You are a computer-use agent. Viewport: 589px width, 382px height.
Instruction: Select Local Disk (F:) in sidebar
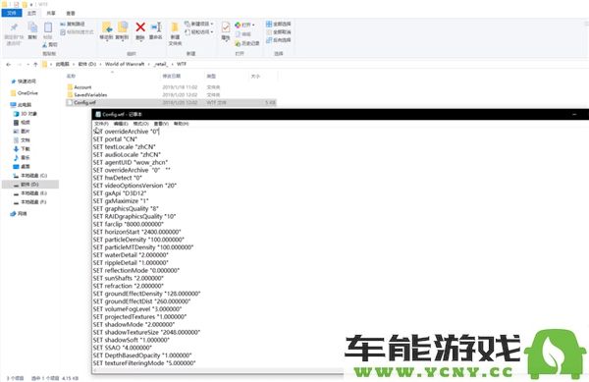click(x=30, y=202)
